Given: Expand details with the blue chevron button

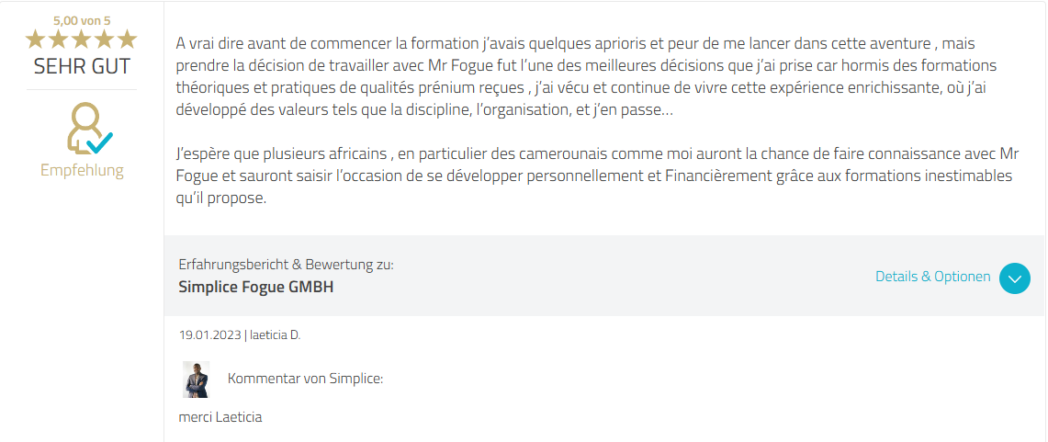Looking at the screenshot, I should [1014, 278].
